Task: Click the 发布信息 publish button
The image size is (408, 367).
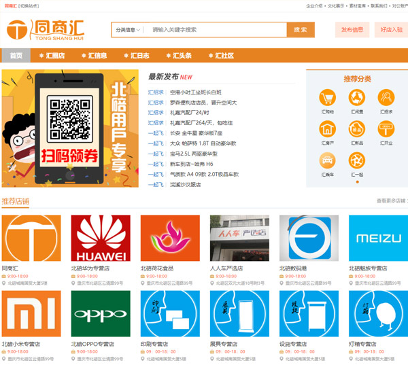Action: [352, 30]
